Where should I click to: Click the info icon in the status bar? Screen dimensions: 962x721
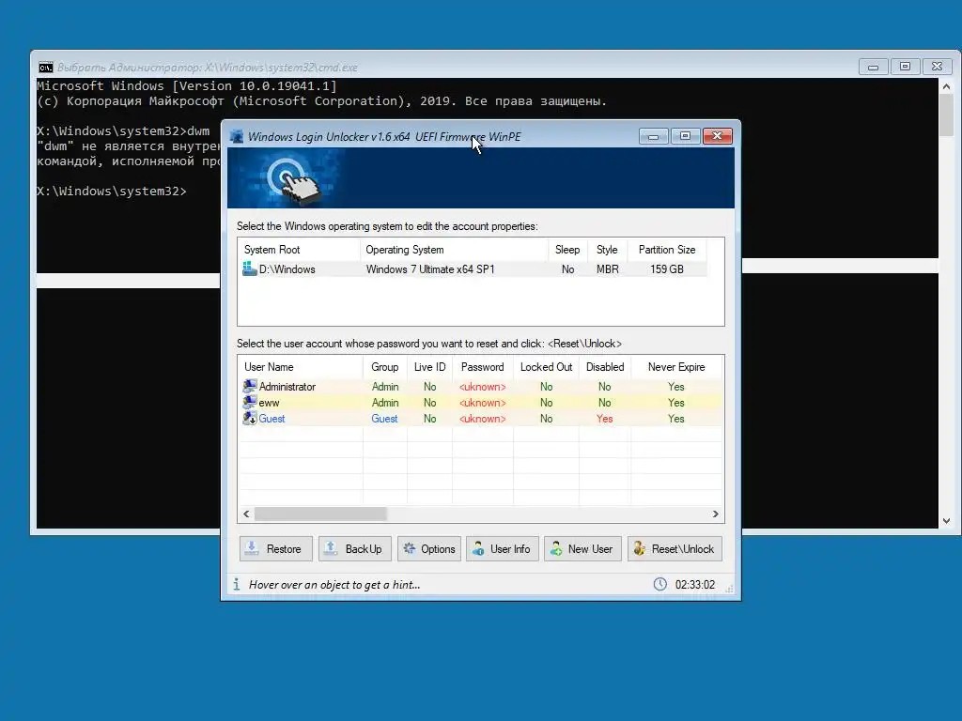click(236, 584)
